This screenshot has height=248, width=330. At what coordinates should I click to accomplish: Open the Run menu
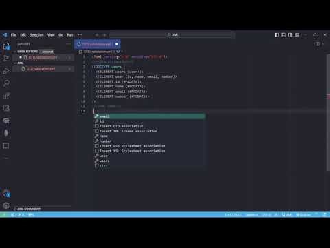tap(70, 35)
